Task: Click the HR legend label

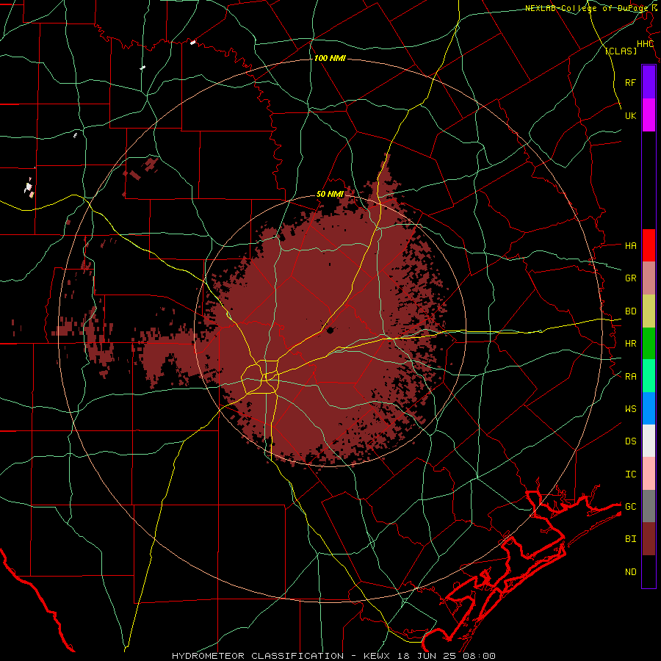Action: click(x=630, y=344)
